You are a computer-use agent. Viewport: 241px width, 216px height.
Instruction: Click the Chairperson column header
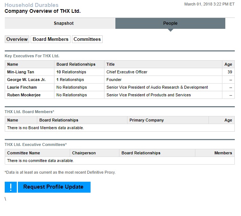84,153
